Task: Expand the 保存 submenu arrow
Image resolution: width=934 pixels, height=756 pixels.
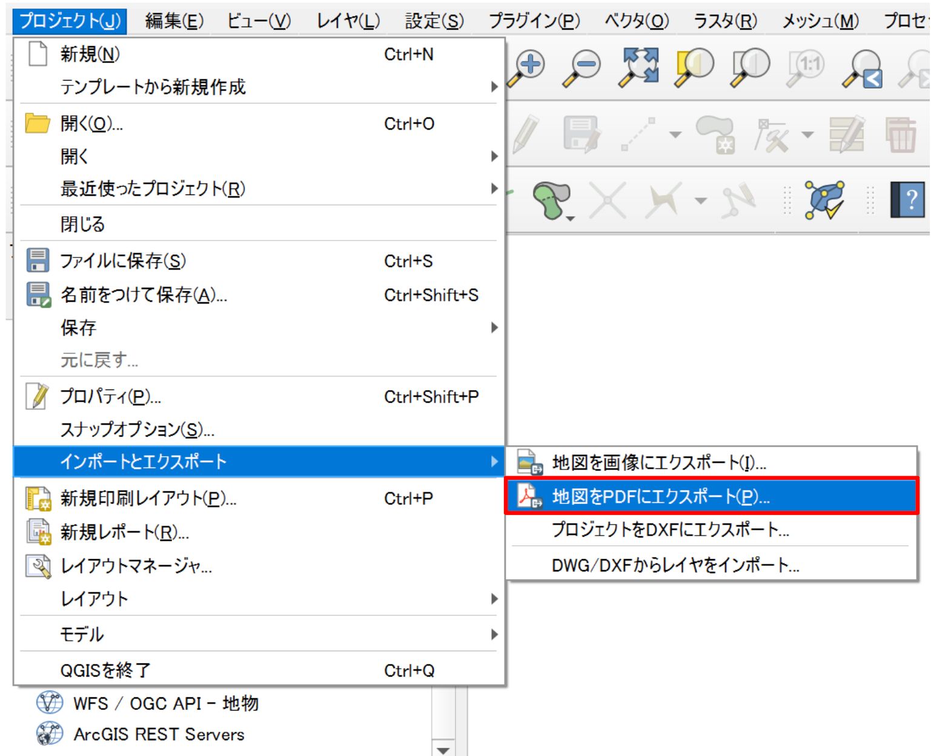Action: click(494, 328)
